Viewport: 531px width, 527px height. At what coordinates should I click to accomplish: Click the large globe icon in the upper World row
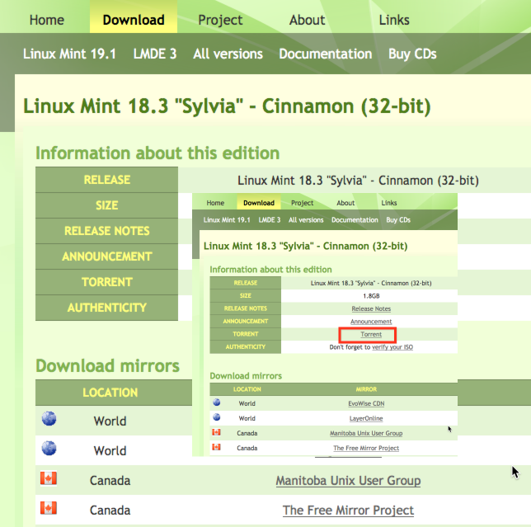[49, 419]
